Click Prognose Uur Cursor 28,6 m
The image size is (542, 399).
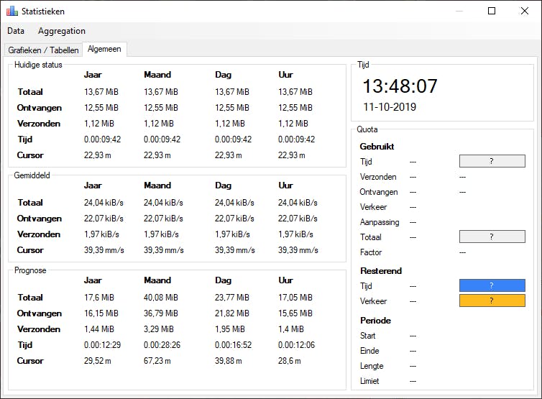click(x=289, y=361)
